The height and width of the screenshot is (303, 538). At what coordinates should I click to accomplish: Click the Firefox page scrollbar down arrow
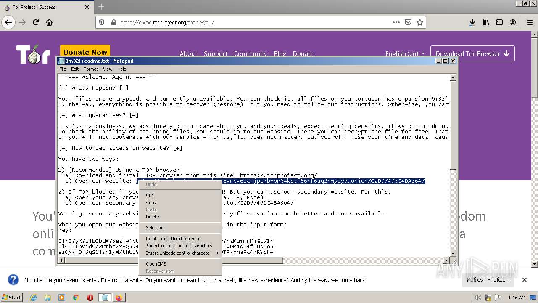(x=534, y=264)
